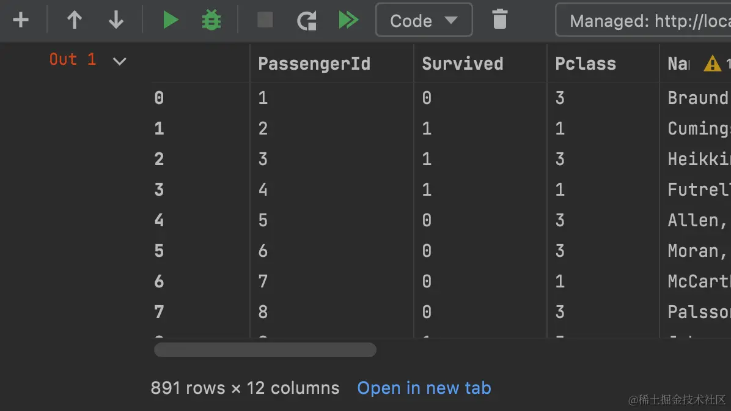Move cell up with the up arrow
This screenshot has width=731, height=411.
[74, 20]
